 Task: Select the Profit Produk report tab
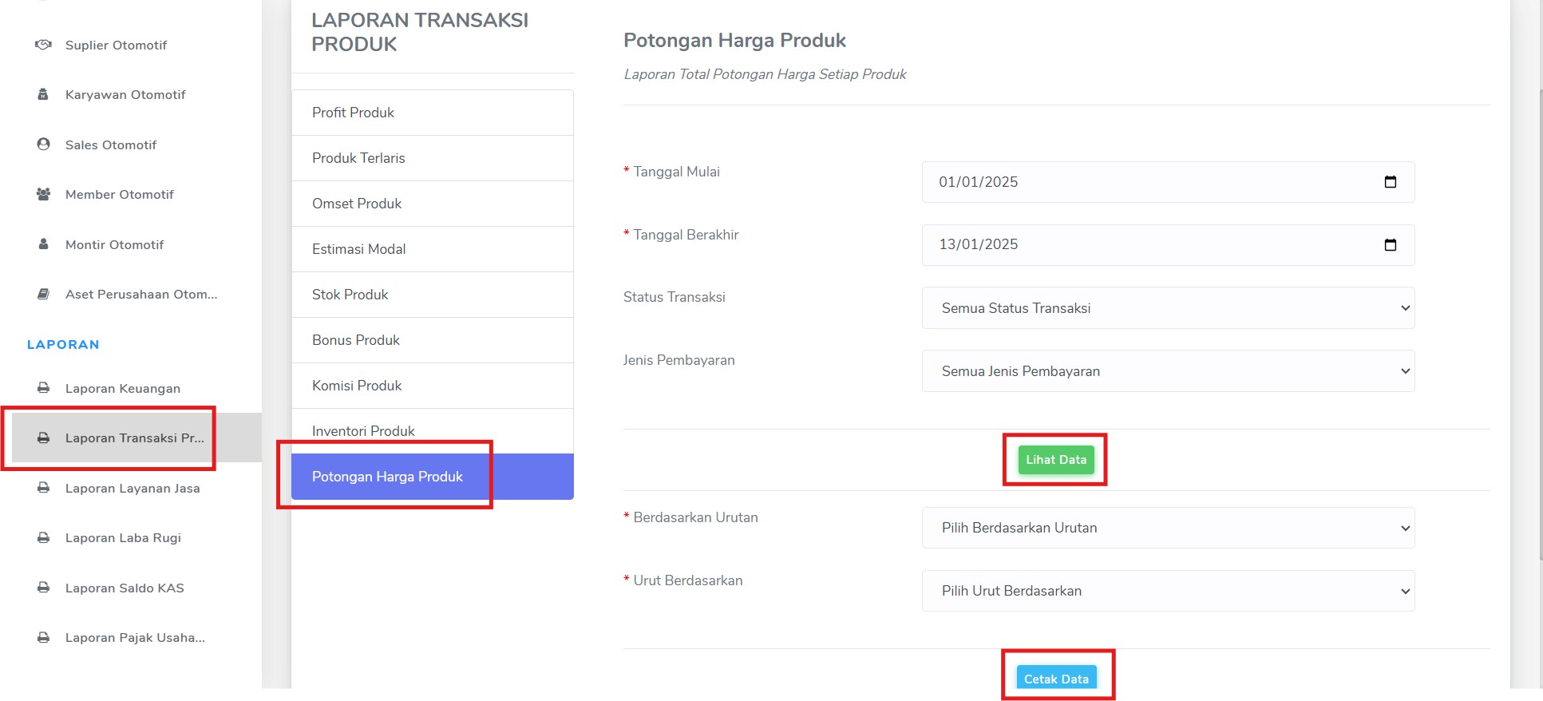433,113
